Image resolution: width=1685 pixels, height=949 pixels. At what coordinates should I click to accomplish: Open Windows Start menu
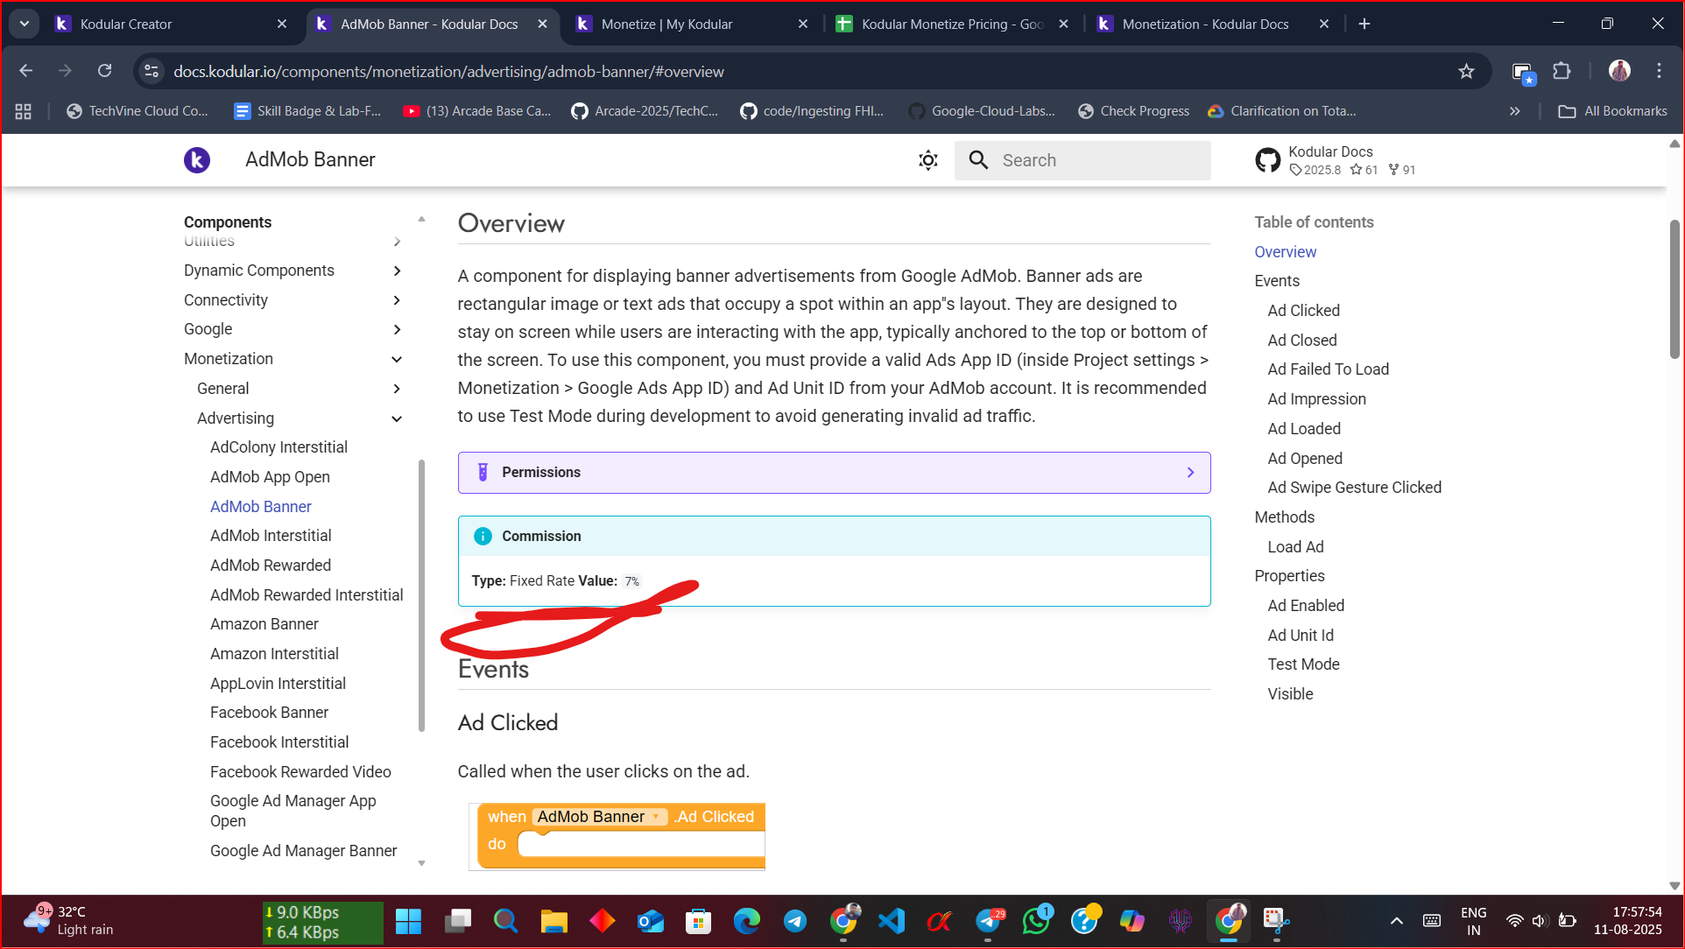[408, 921]
